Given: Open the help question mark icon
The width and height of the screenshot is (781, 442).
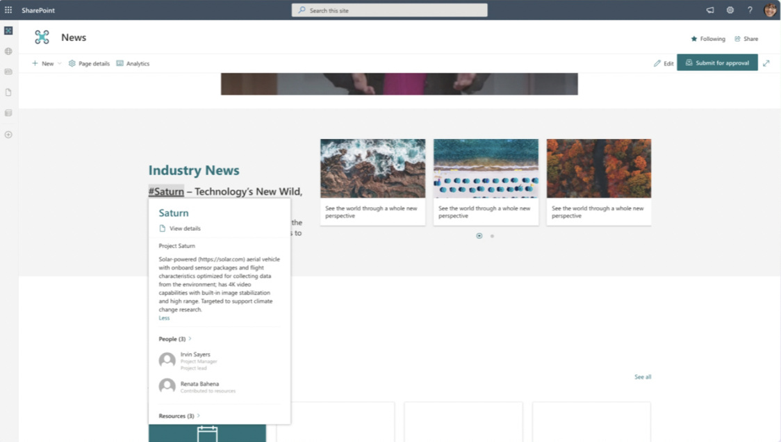Looking at the screenshot, I should tap(750, 10).
